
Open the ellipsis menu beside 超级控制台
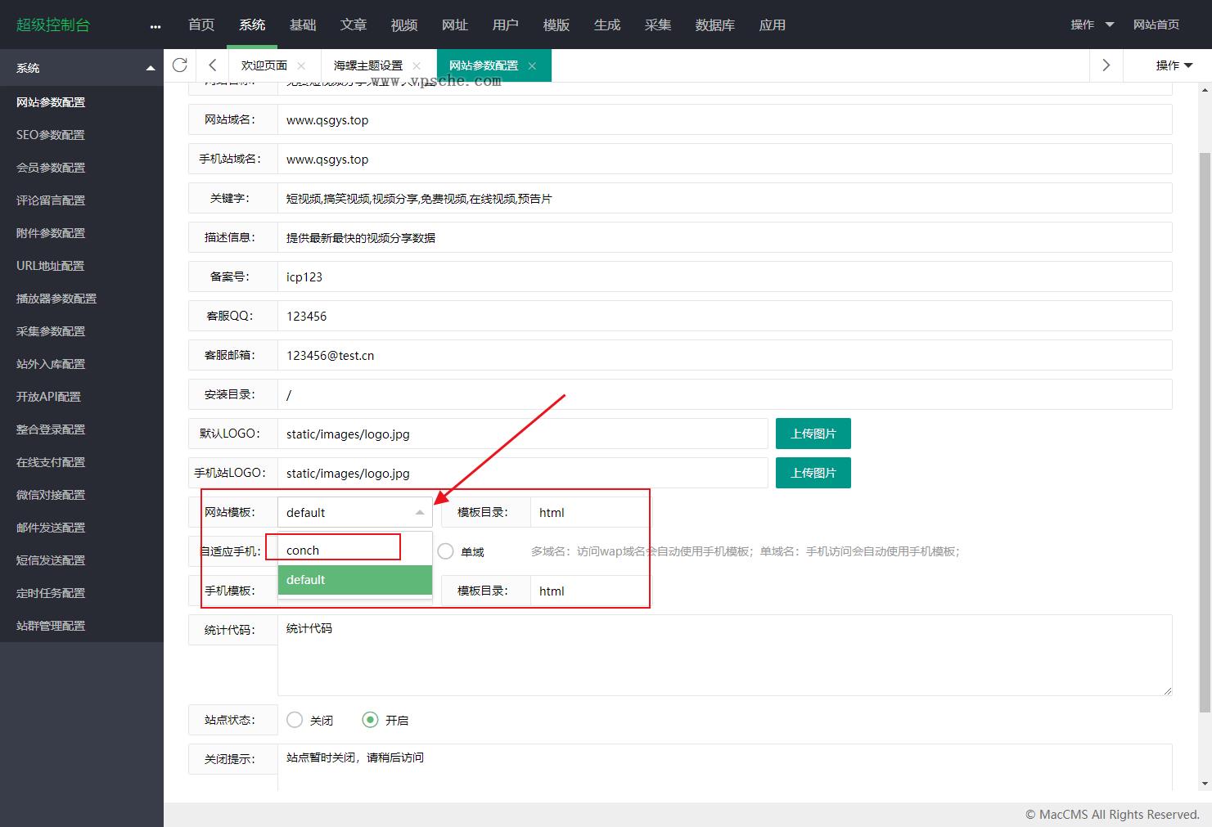[x=155, y=25]
